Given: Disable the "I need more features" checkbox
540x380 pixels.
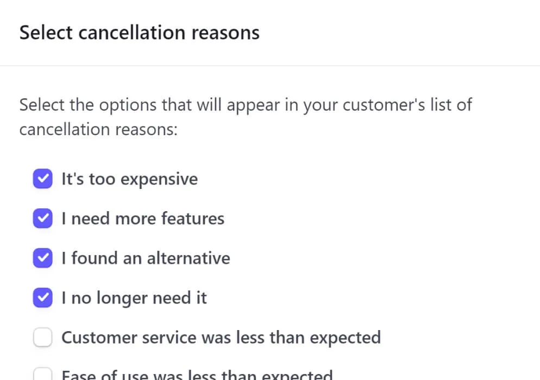Looking at the screenshot, I should pos(43,219).
